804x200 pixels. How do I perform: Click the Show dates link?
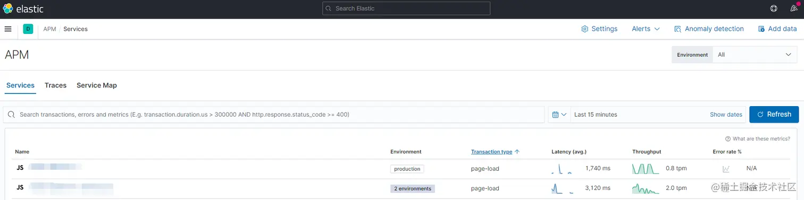(x=726, y=115)
